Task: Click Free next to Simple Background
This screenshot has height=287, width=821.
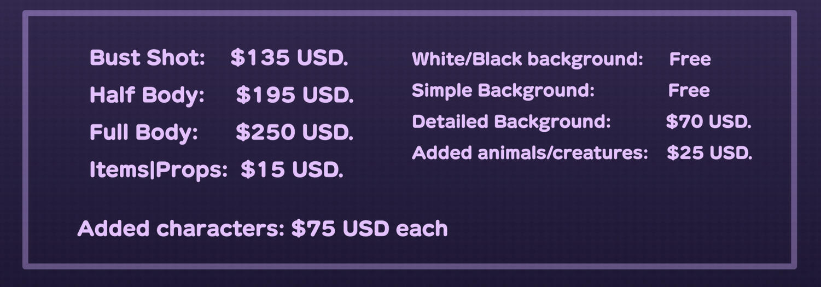Action: pyautogui.click(x=689, y=90)
